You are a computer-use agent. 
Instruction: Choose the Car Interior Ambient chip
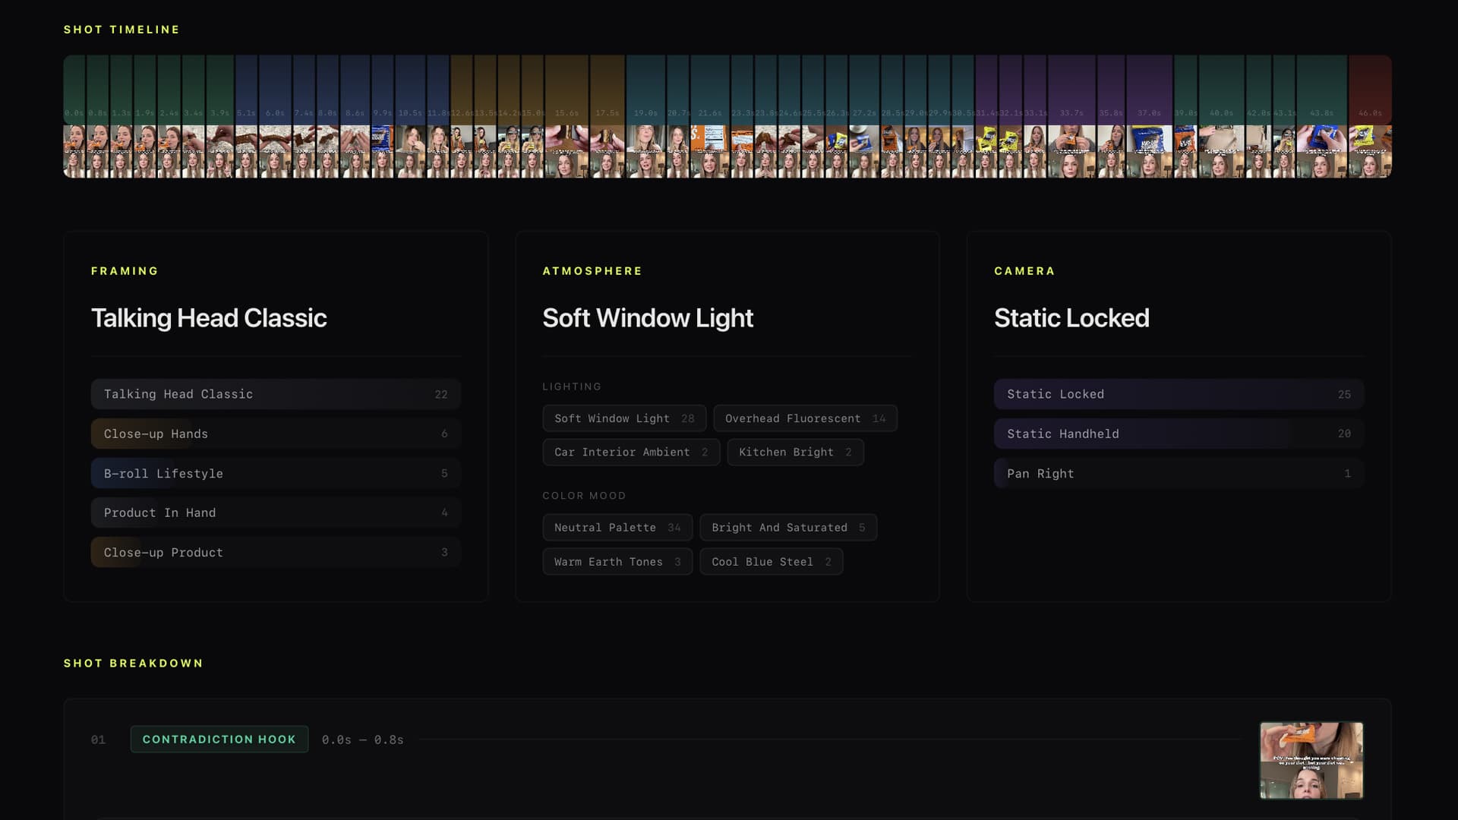631,452
